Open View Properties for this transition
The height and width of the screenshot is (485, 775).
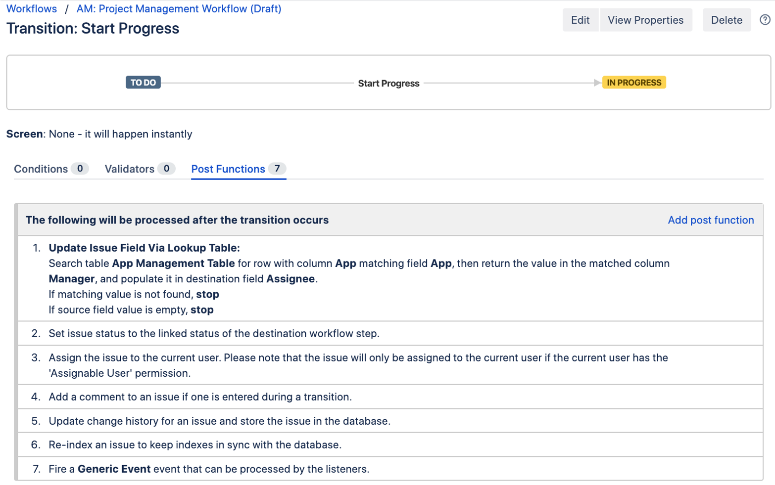coord(645,20)
